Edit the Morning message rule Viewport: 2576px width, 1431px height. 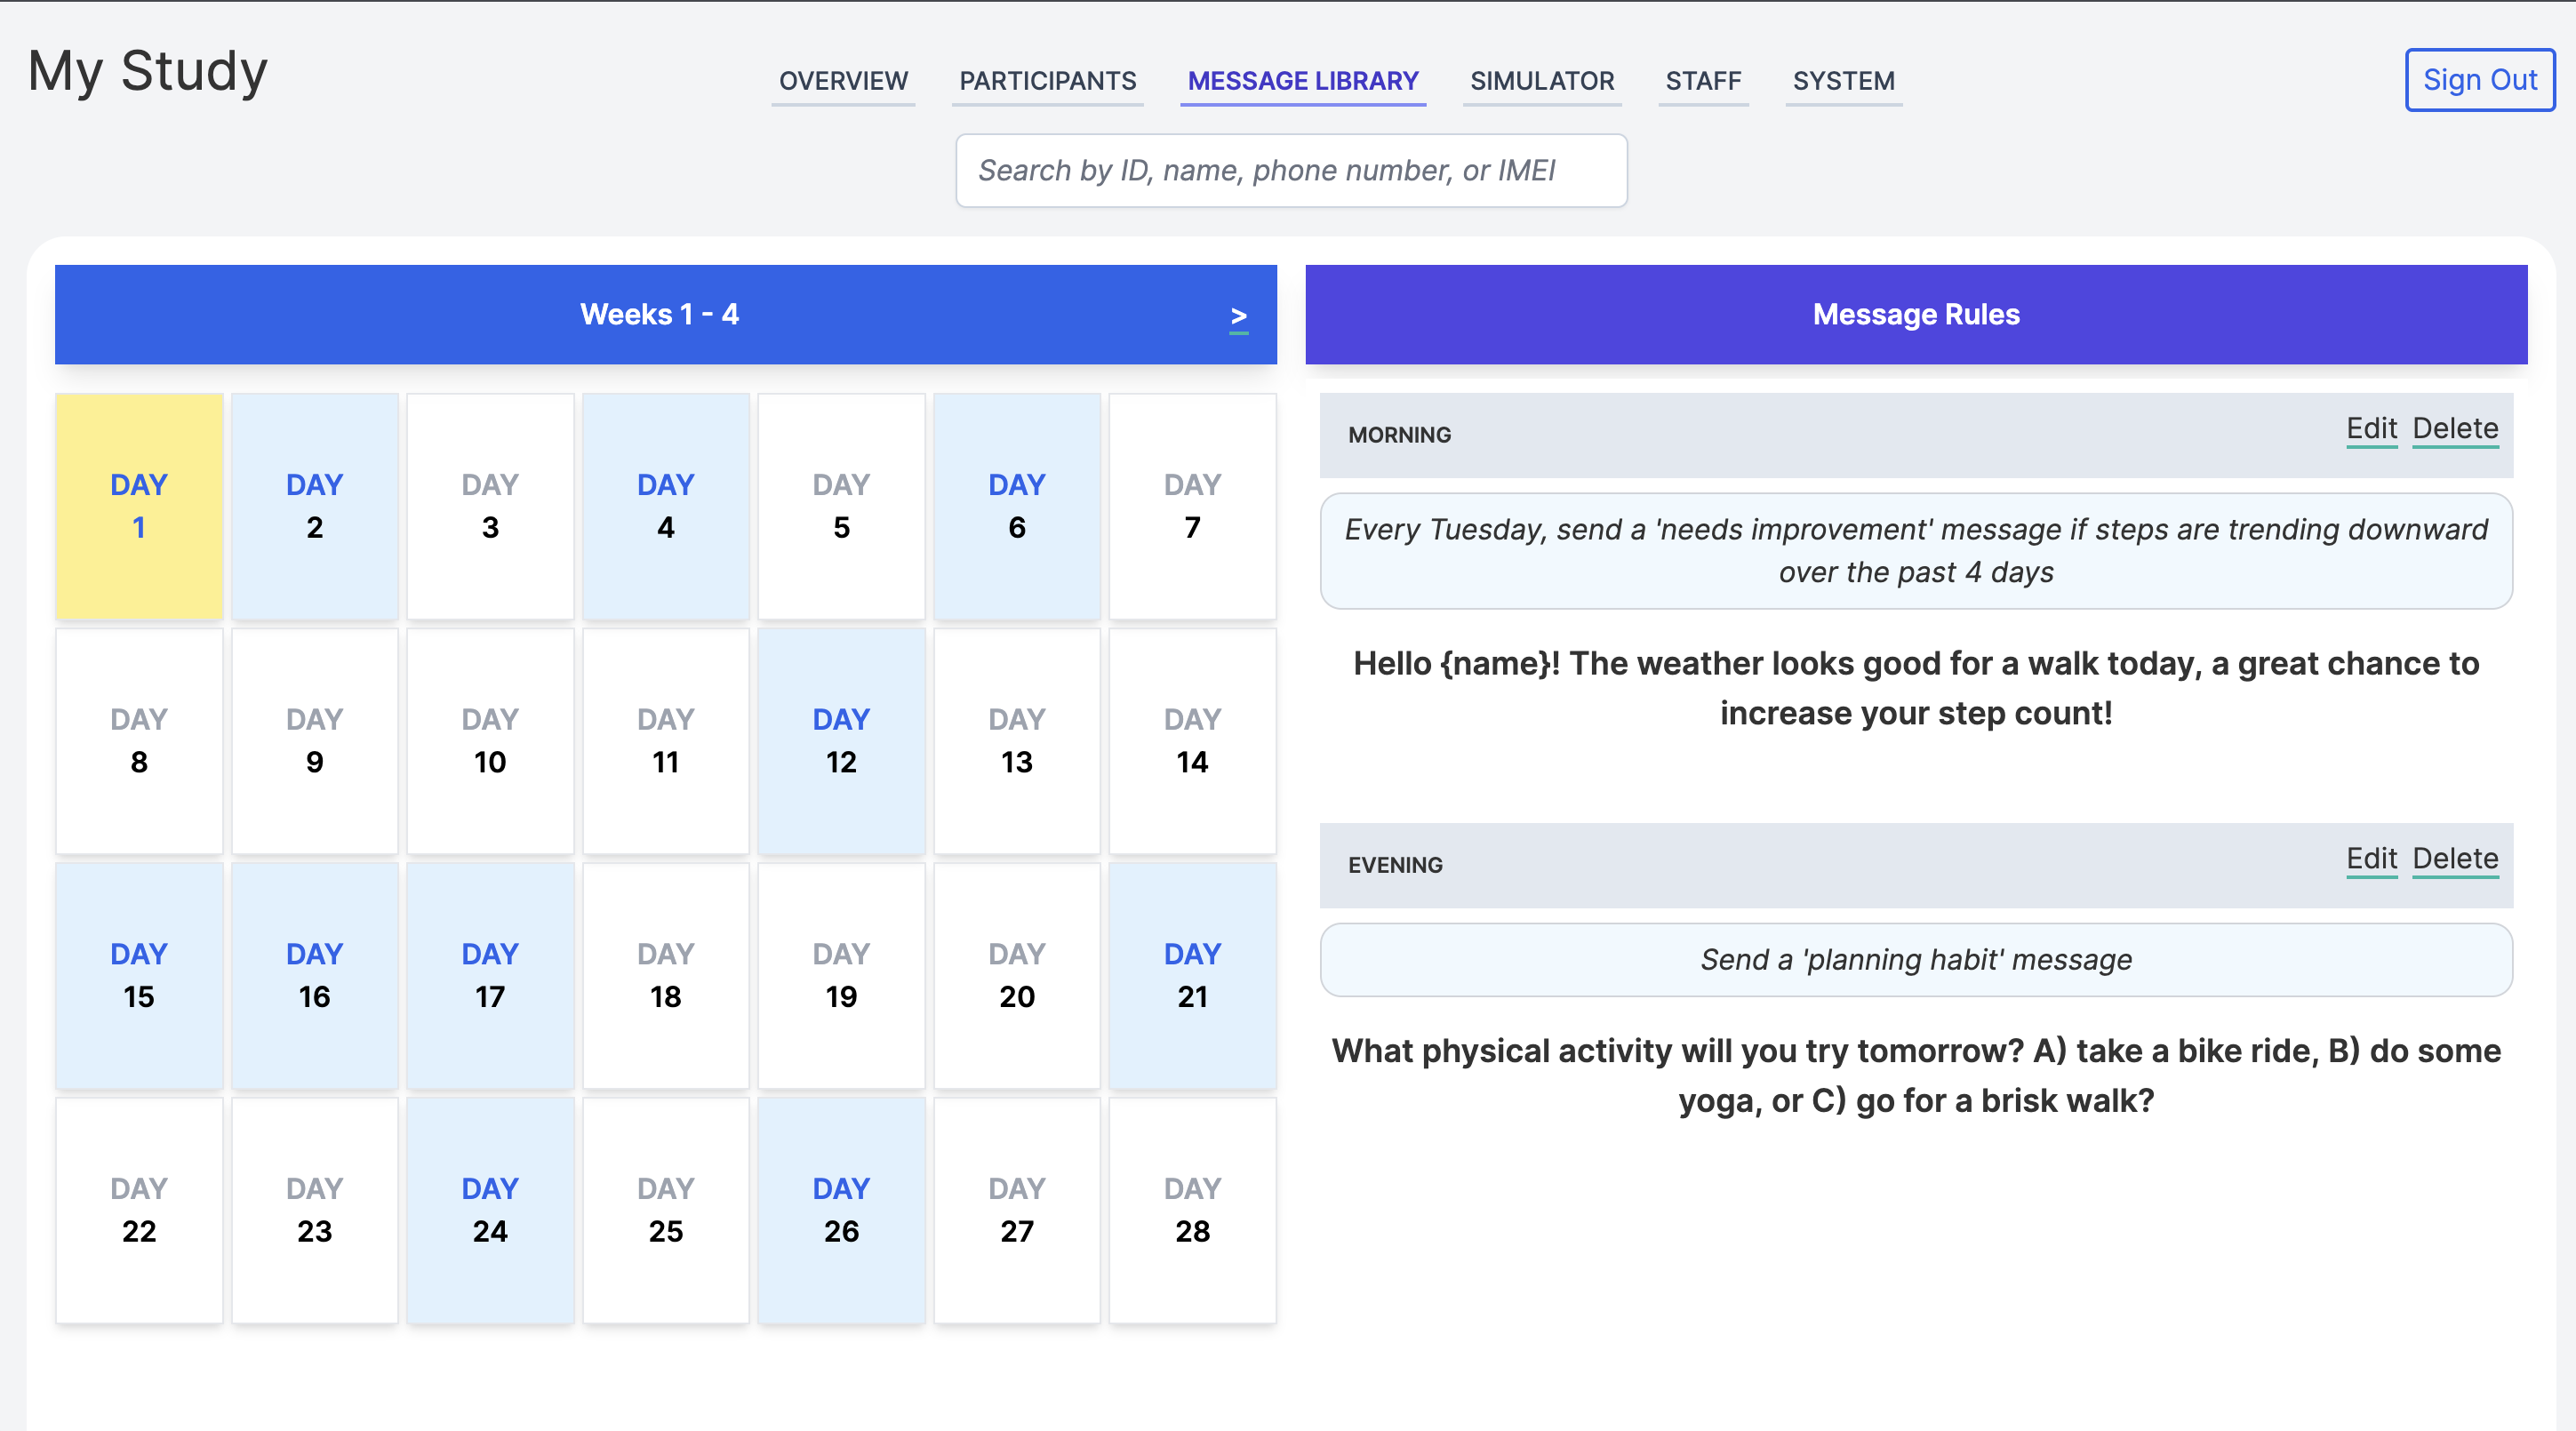point(2371,429)
